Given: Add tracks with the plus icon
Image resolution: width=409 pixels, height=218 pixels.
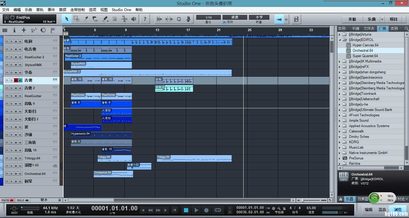Looking at the screenshot, I should click(x=24, y=30).
